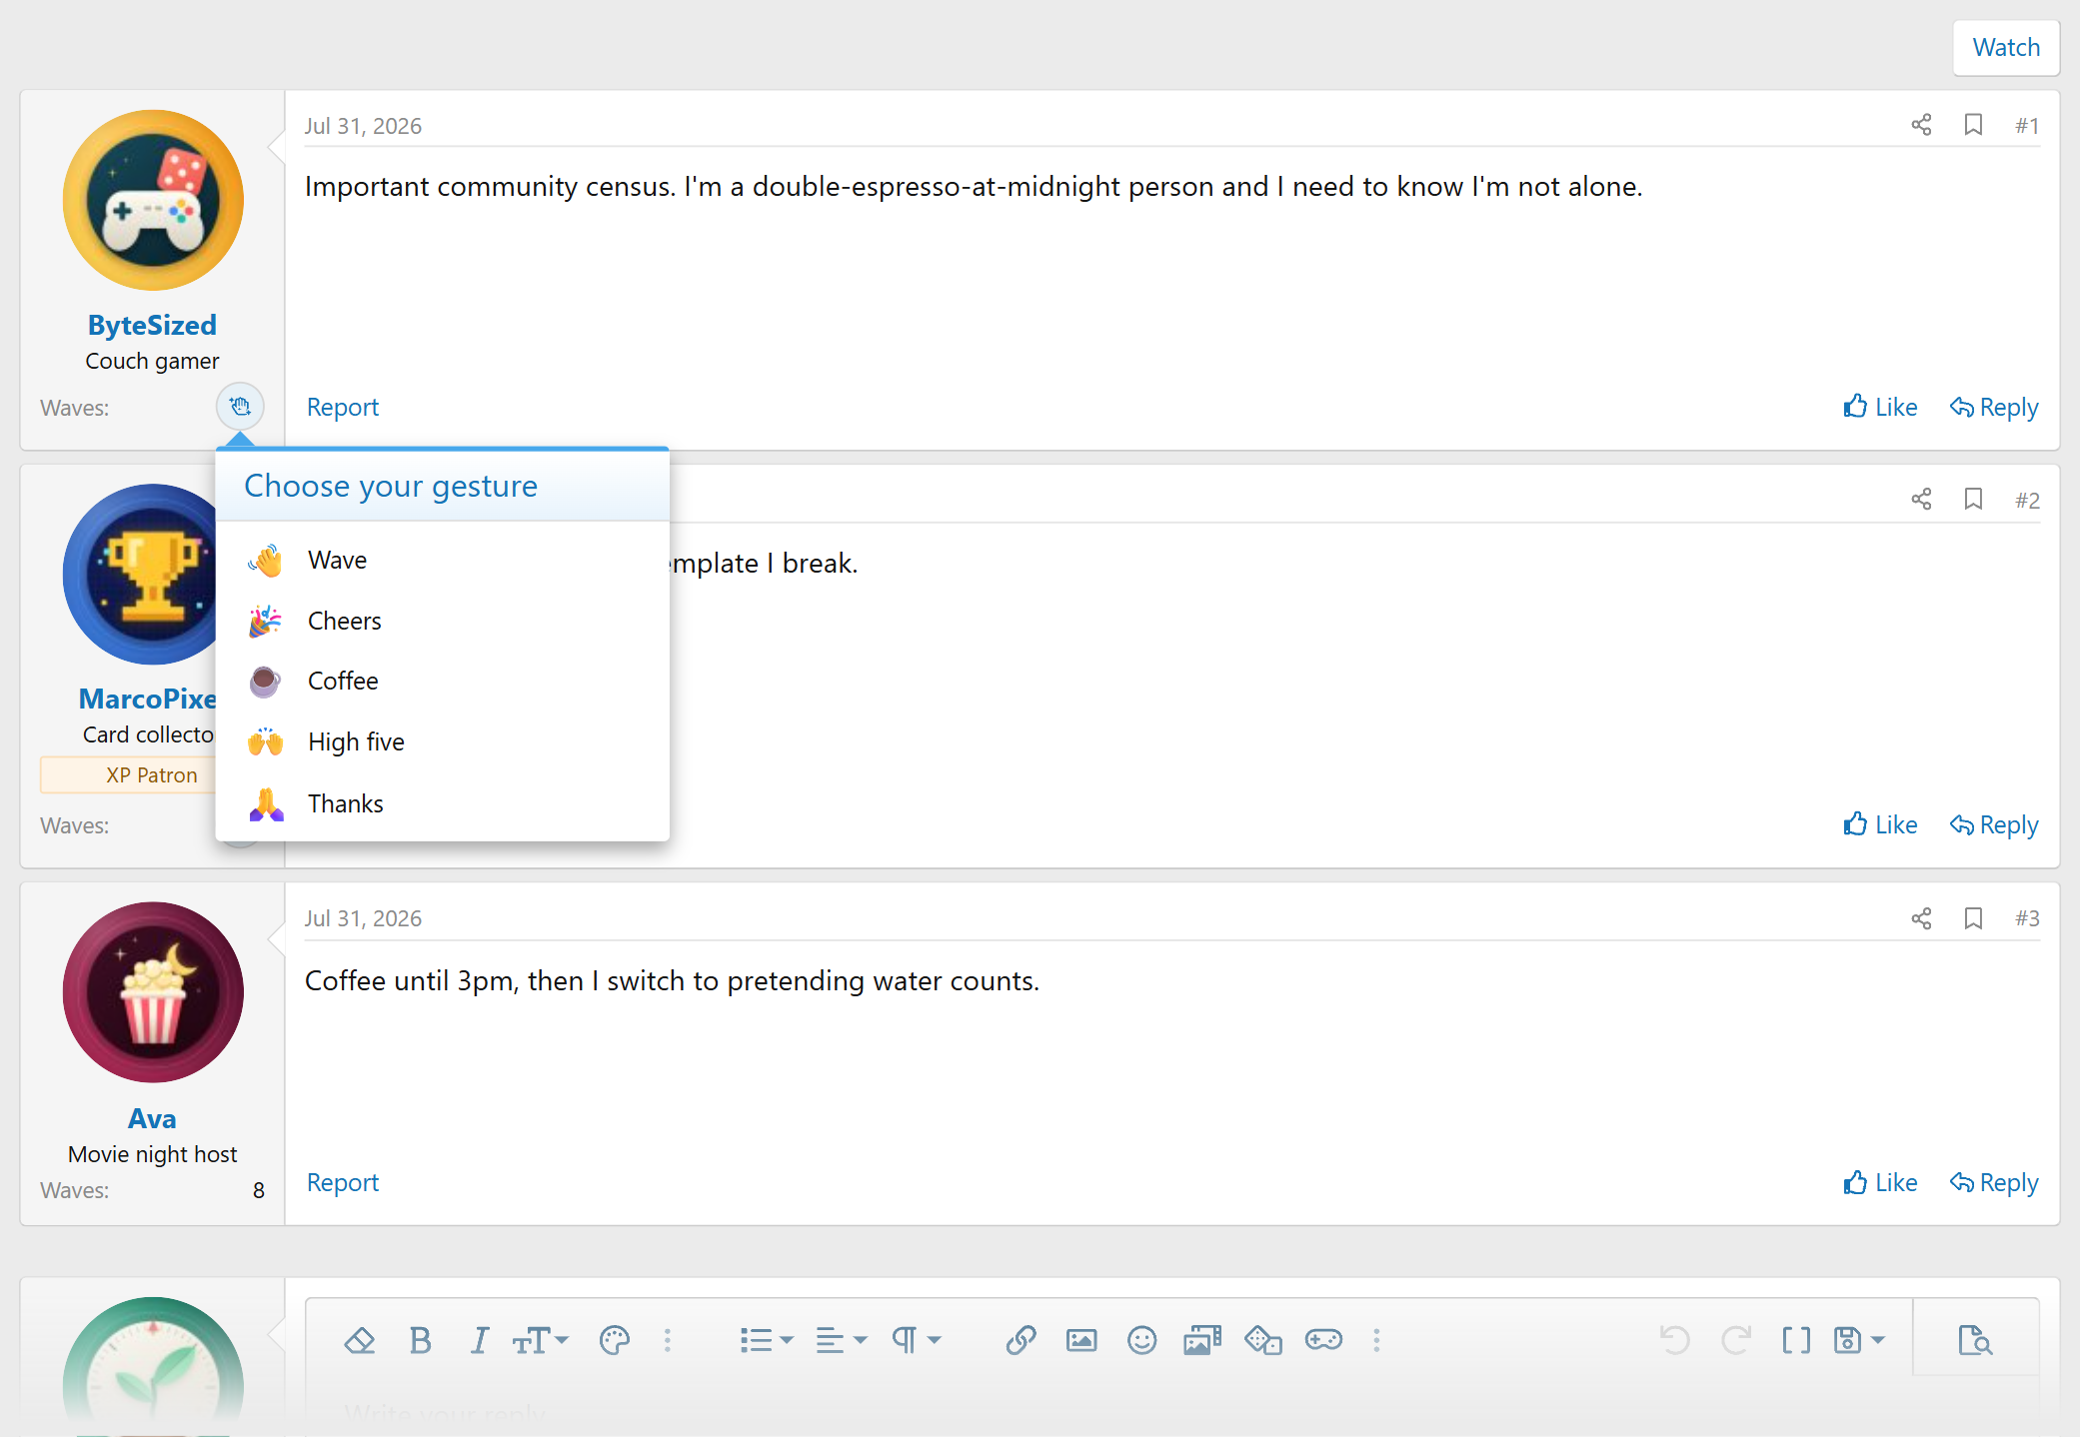The height and width of the screenshot is (1437, 2080).
Task: Open Ava's profile name link
Action: [152, 1119]
